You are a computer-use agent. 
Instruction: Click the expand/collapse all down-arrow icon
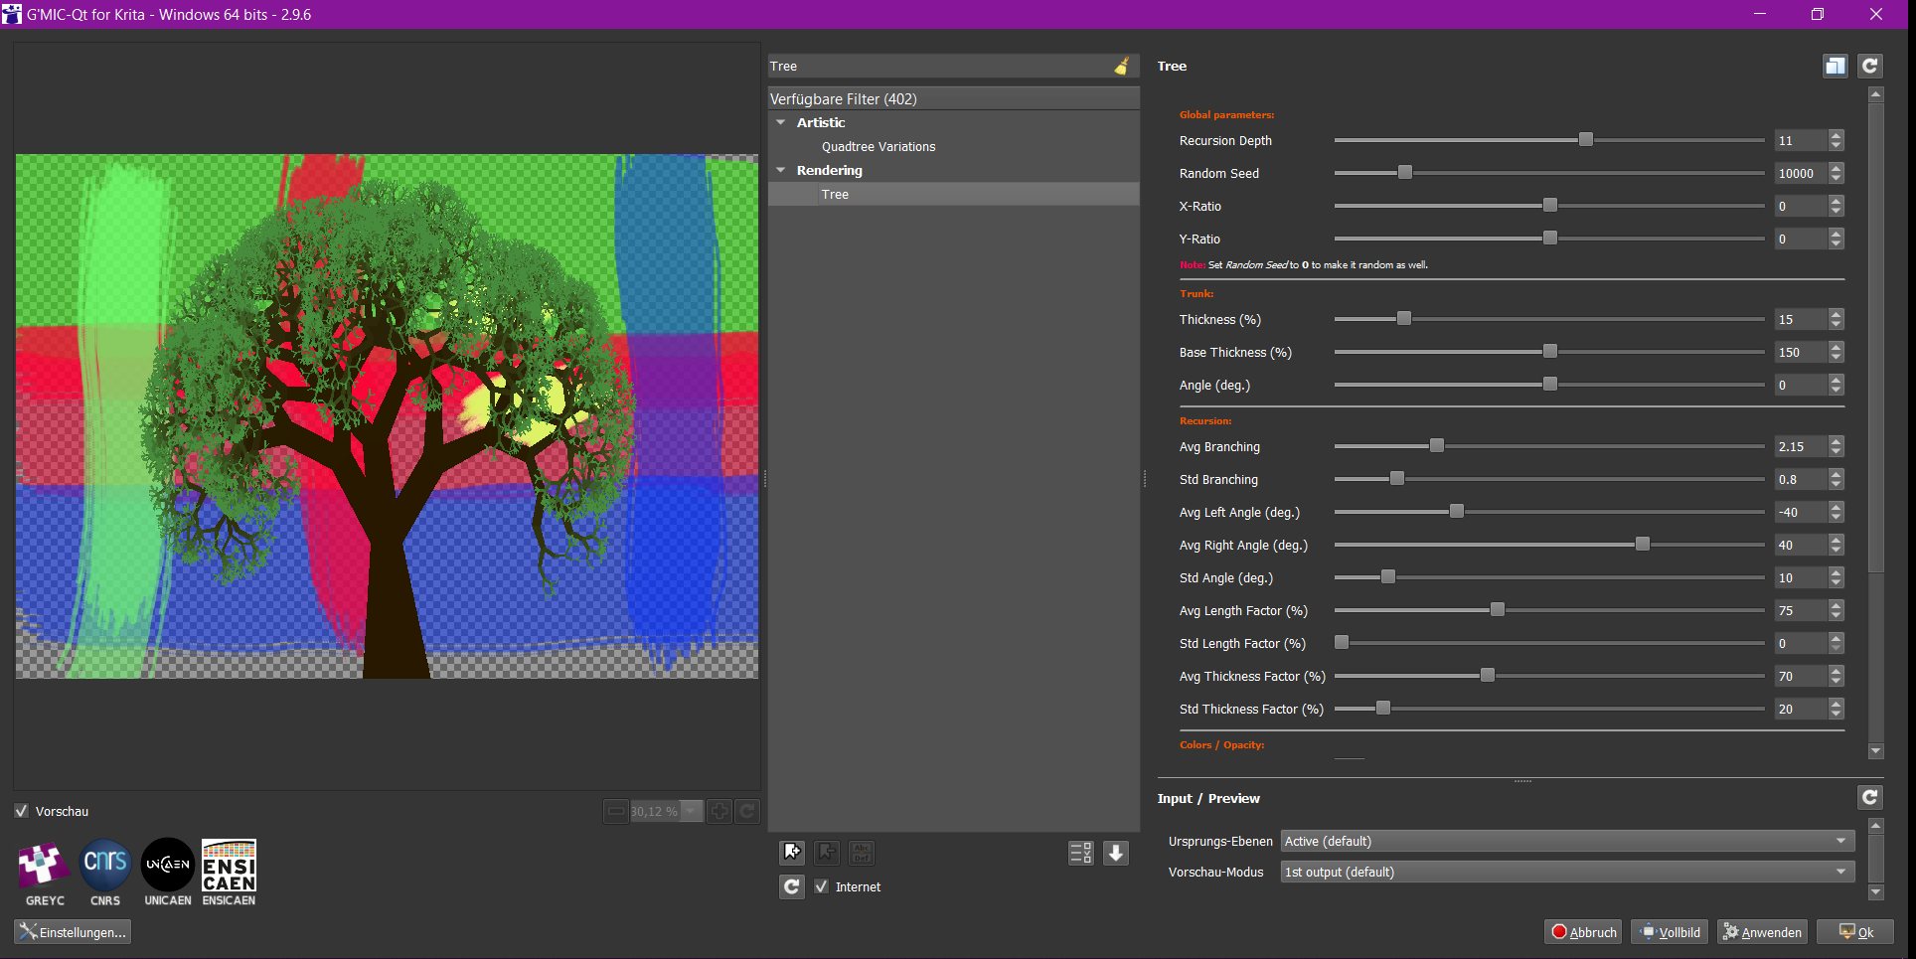[x=1116, y=853]
